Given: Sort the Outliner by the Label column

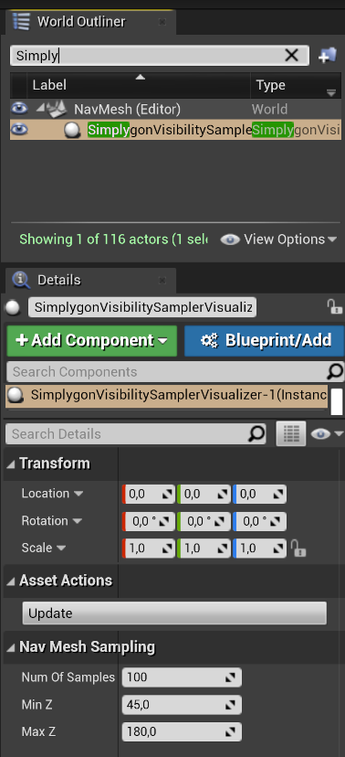Looking at the screenshot, I should pyautogui.click(x=139, y=85).
